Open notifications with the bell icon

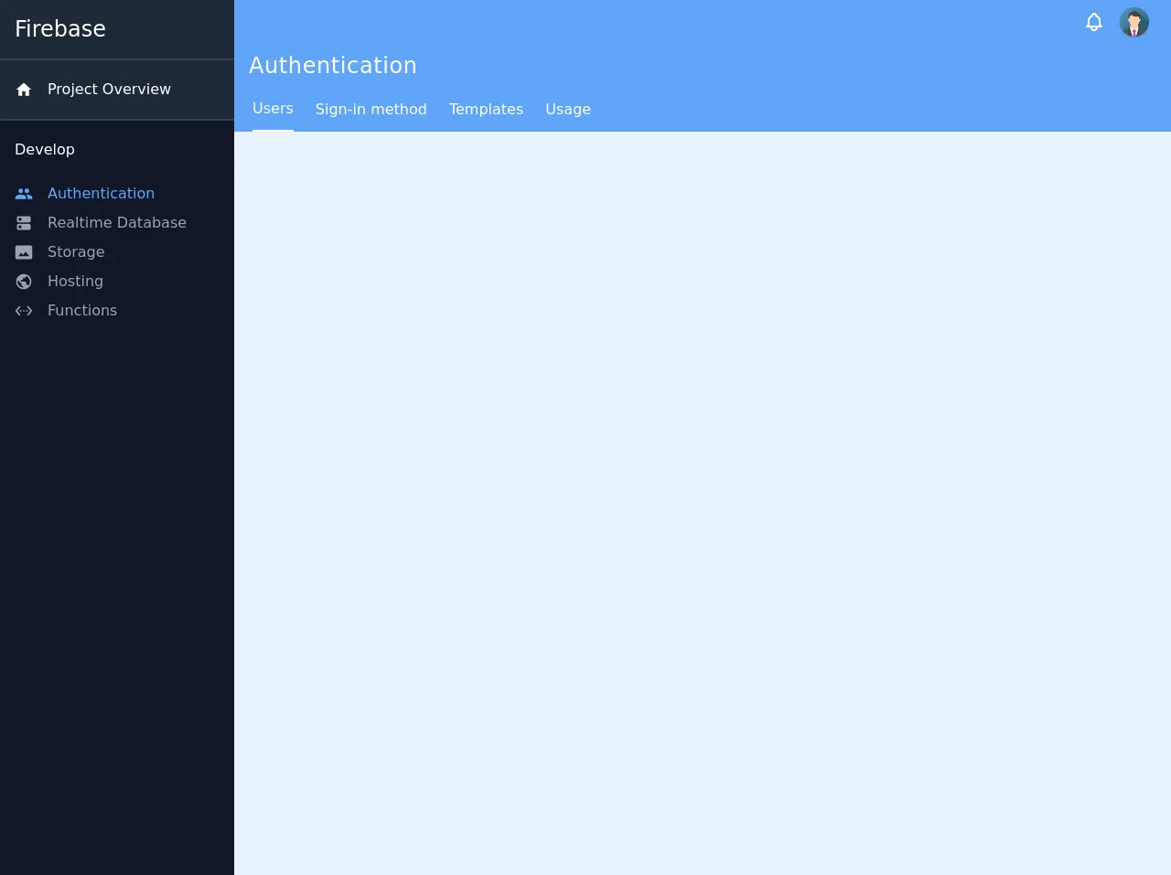coord(1093,22)
